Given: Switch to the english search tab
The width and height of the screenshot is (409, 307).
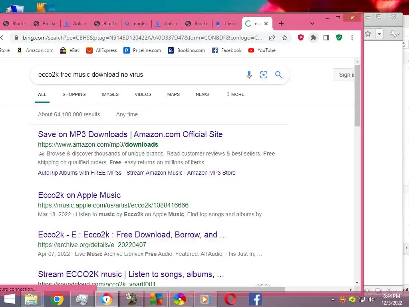Looking at the screenshot, I should pos(136,24).
